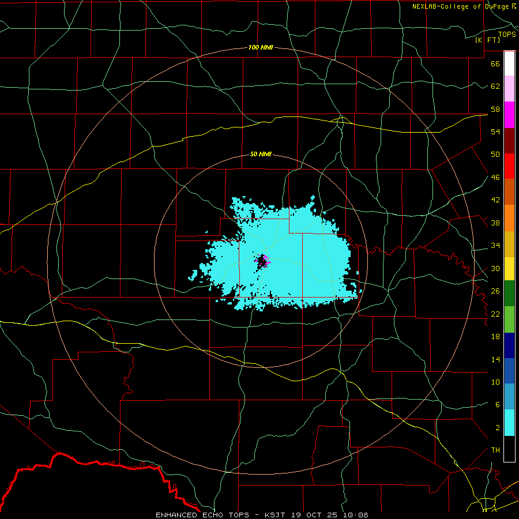Click the '50 NMI' range ring label
The width and height of the screenshot is (519, 519).
point(261,154)
